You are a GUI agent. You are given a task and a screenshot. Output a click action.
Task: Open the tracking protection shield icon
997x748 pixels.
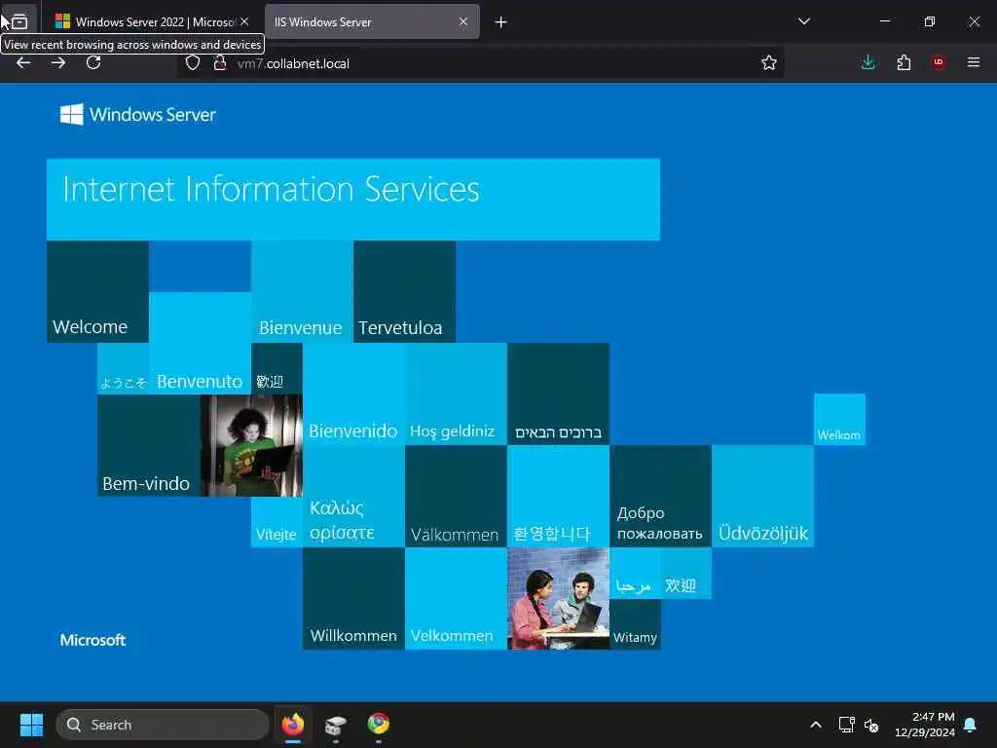pyautogui.click(x=193, y=63)
